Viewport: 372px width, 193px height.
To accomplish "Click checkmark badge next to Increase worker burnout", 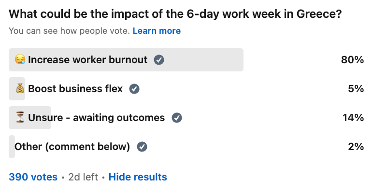I will coord(159,60).
